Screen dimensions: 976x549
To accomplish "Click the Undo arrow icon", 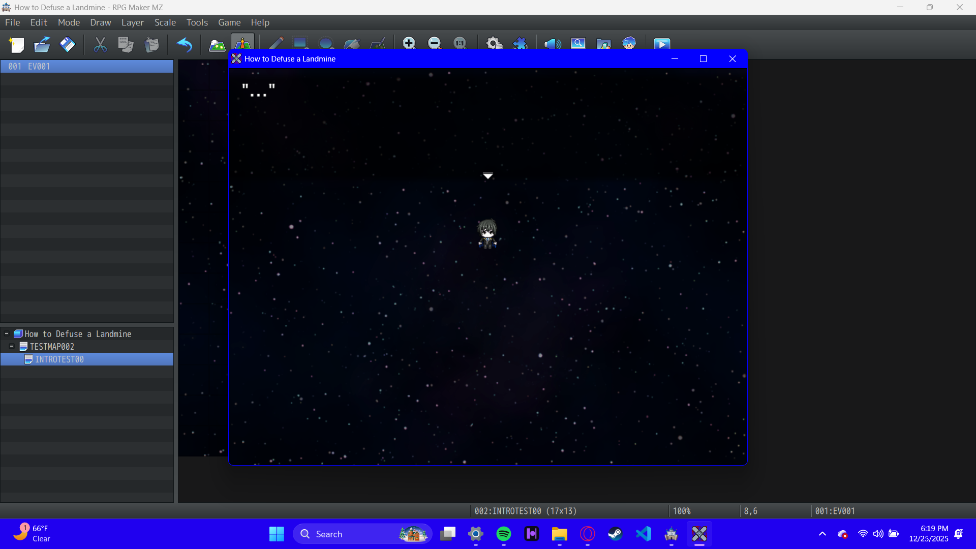I will point(185,45).
